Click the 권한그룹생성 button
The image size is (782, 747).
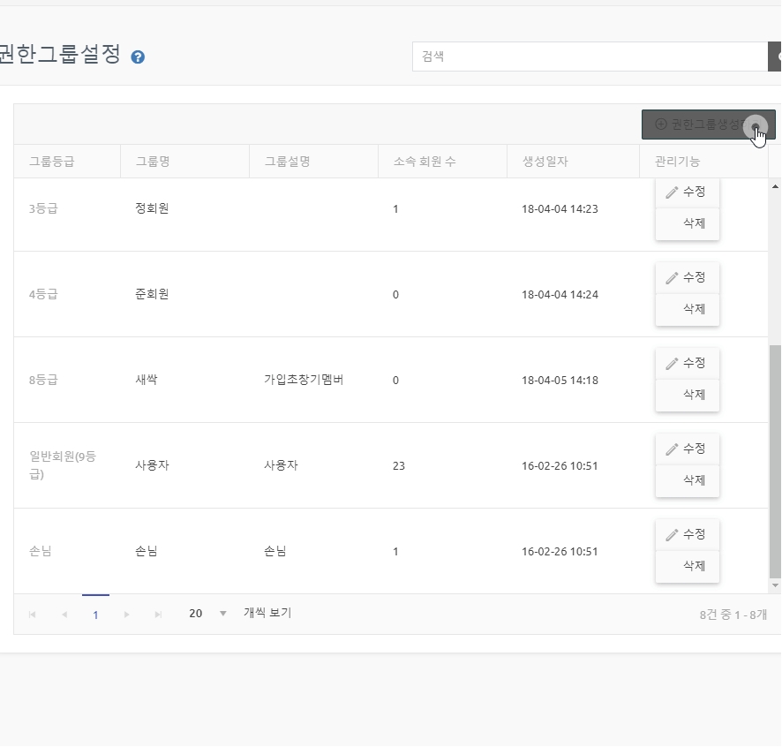coord(708,125)
